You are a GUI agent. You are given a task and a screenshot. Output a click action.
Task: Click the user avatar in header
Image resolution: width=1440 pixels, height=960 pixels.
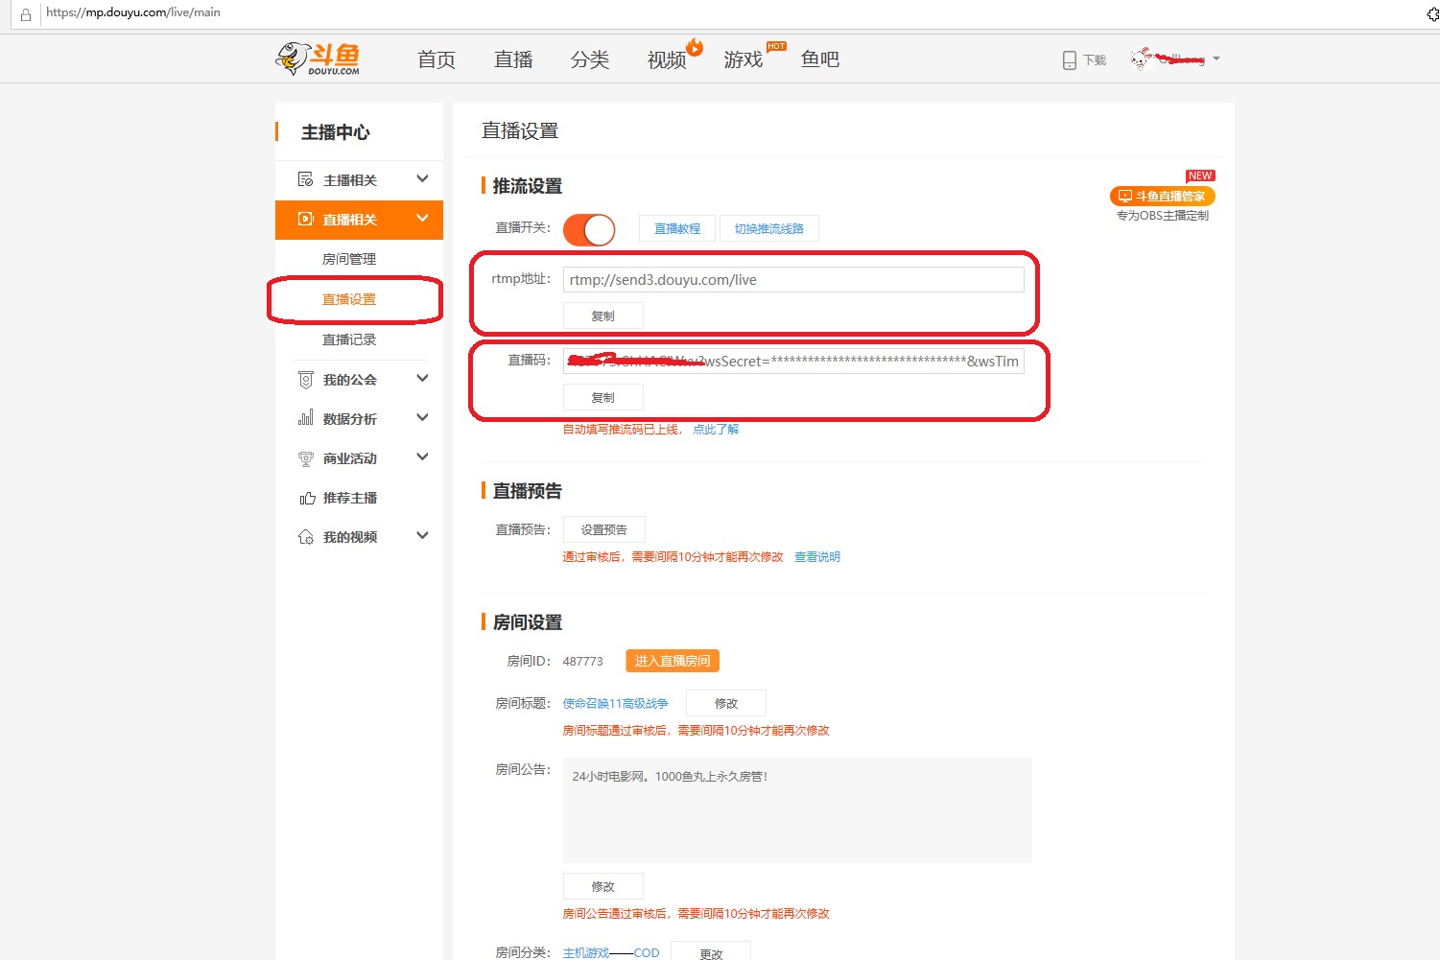pyautogui.click(x=1141, y=59)
